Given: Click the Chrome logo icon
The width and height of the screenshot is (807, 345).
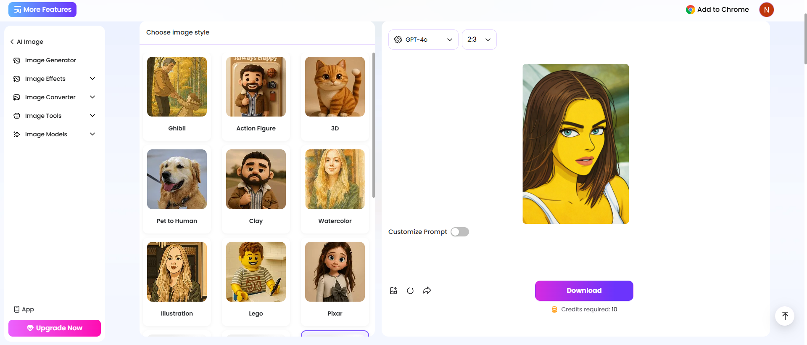Looking at the screenshot, I should click(690, 10).
